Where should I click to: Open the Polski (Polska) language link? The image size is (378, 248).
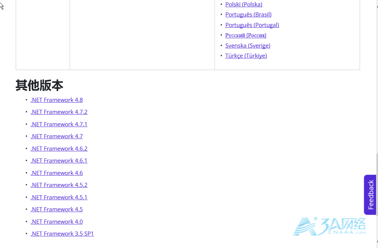tap(244, 4)
